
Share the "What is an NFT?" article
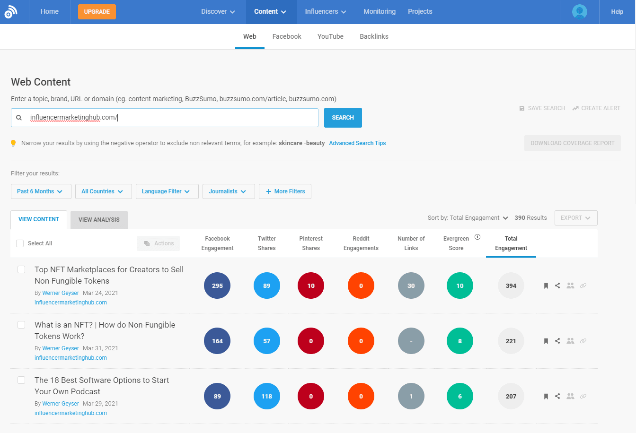coord(558,341)
